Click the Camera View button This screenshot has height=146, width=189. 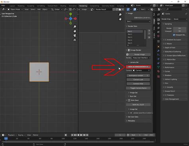click(138, 84)
